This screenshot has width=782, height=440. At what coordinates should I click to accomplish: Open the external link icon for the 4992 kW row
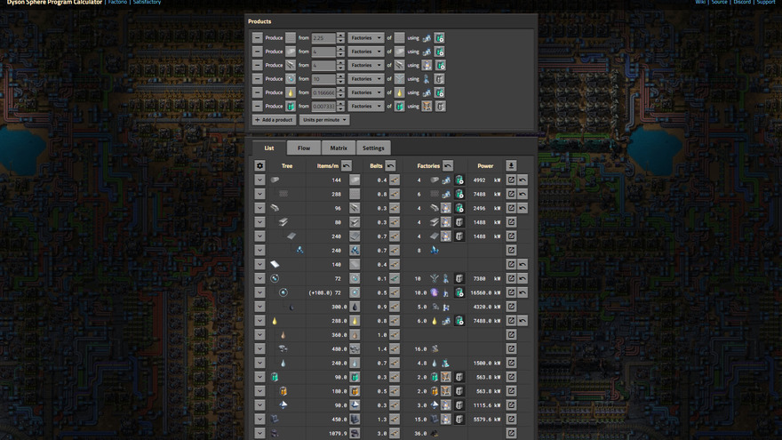511,180
